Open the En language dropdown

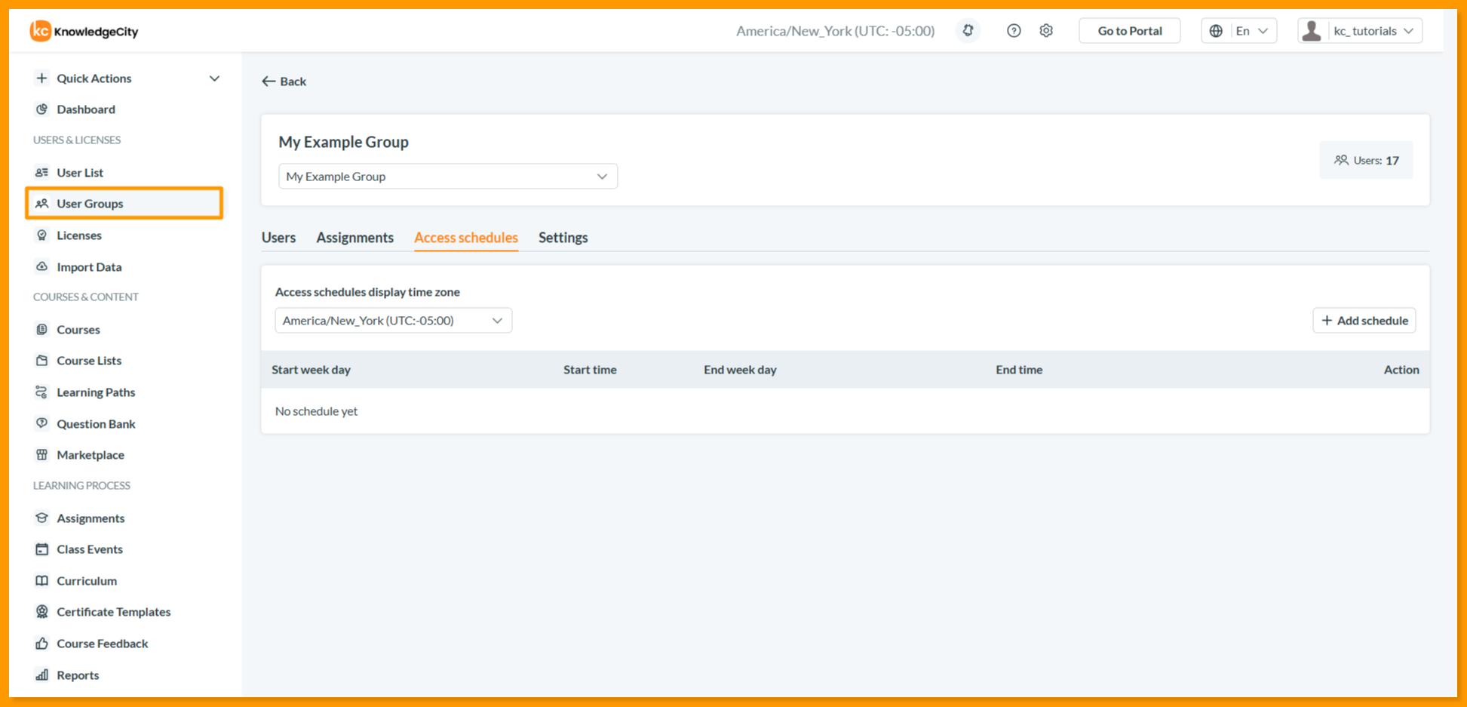pos(1238,31)
